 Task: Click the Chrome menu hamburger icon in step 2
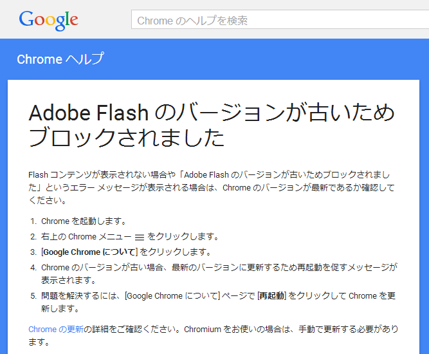pos(140,237)
